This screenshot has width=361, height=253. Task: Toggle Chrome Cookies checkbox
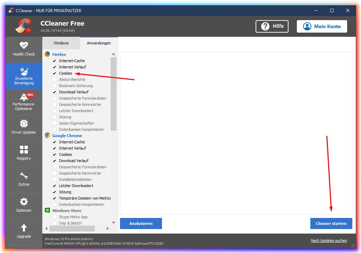pos(54,154)
